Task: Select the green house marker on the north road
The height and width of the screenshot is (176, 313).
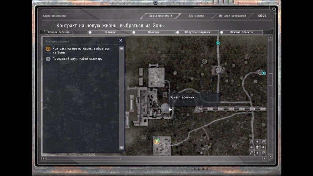Action: click(218, 43)
